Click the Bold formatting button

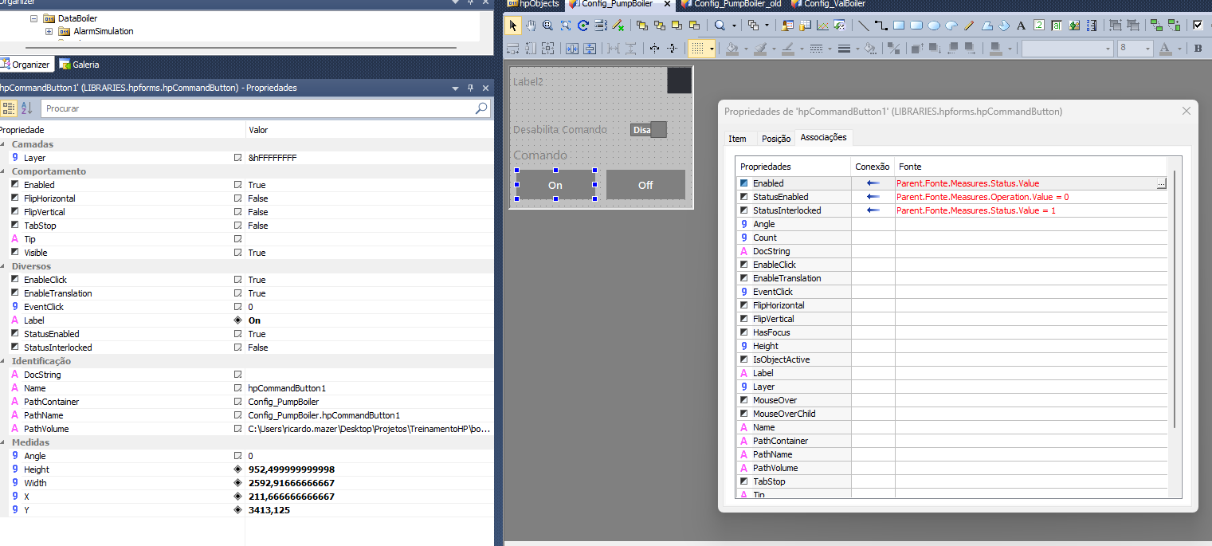click(x=1198, y=49)
